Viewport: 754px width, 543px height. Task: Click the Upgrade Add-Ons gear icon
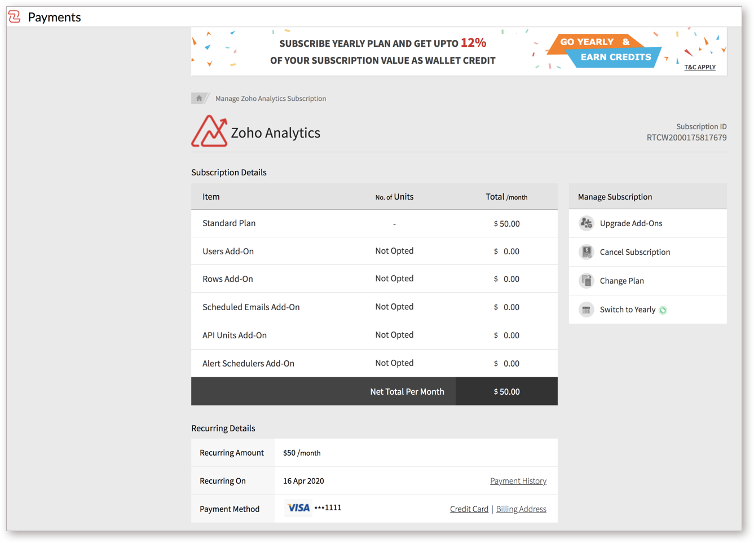586,223
